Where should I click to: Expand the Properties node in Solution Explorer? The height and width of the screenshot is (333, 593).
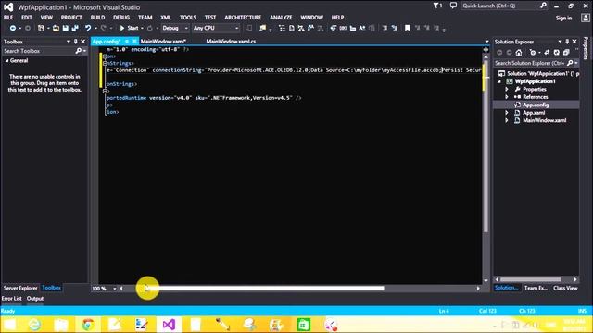[507, 89]
